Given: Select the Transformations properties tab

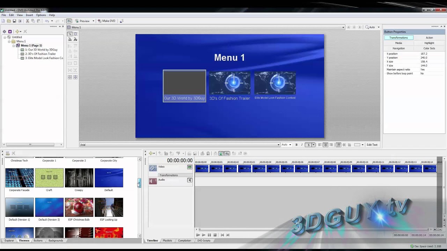Looking at the screenshot, I should point(398,38).
